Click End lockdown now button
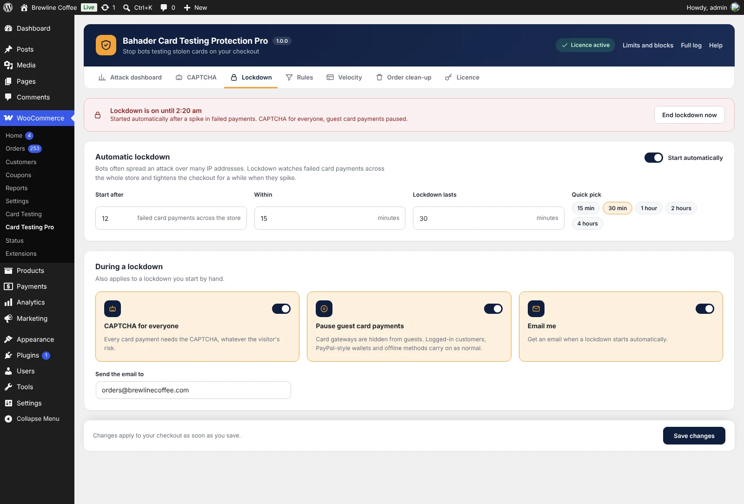 (690, 115)
